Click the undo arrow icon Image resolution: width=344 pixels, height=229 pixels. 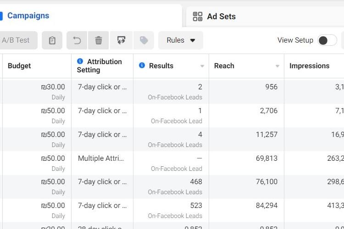tap(77, 40)
